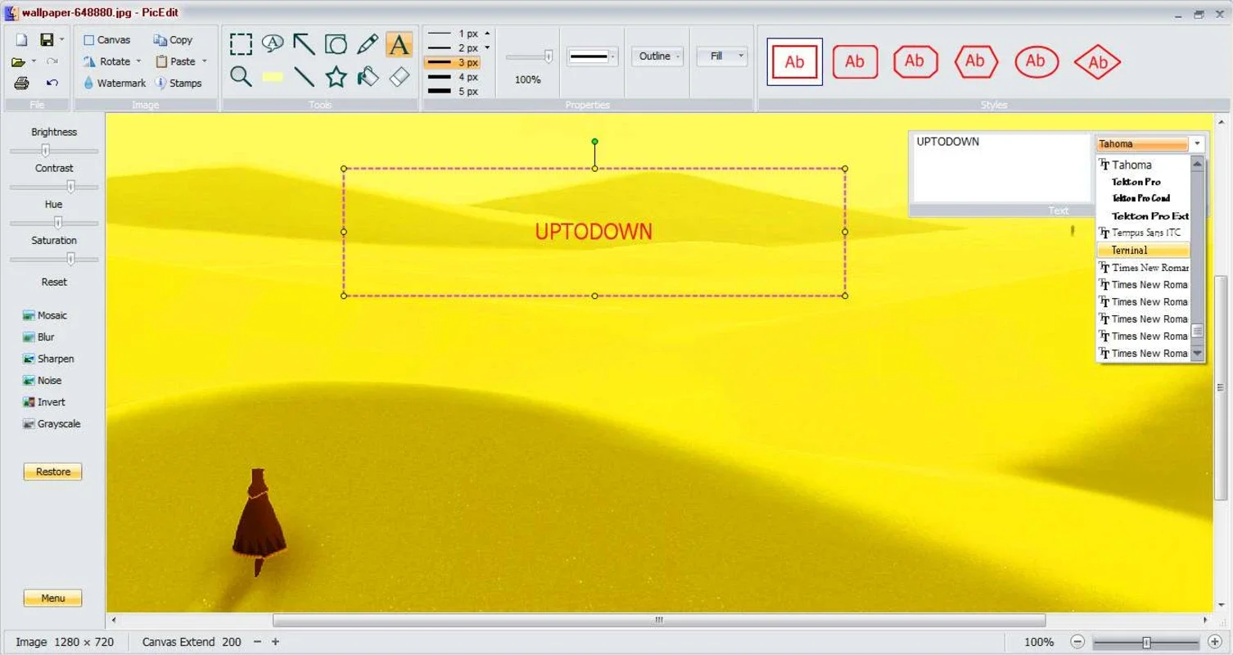This screenshot has width=1233, height=655.
Task: Pick Tekton Pro Ext font
Action: click(x=1145, y=216)
